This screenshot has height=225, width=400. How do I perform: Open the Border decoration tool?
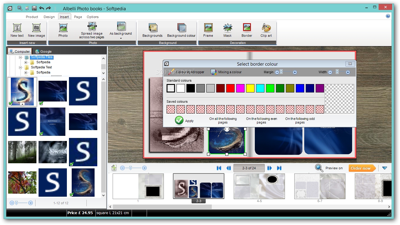tap(247, 30)
